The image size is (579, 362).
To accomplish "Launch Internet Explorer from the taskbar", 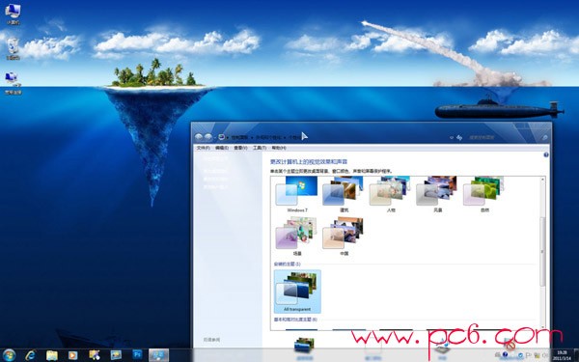I will tap(31, 355).
